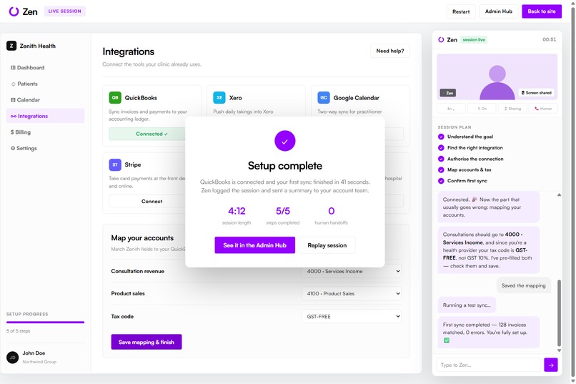Click the purple checkmark circle in the dialog

point(284,141)
